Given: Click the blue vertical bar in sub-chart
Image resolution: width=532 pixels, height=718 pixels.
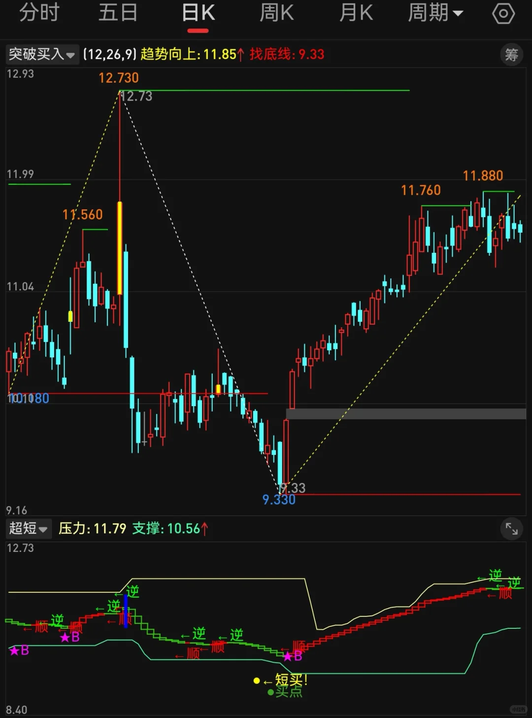Looking at the screenshot, I should [x=126, y=611].
